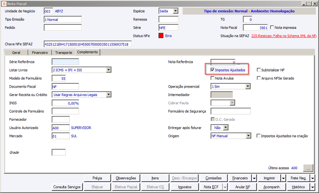Expand the Histórico button arrow
The width and height of the screenshot is (319, 193).
(x=313, y=187)
